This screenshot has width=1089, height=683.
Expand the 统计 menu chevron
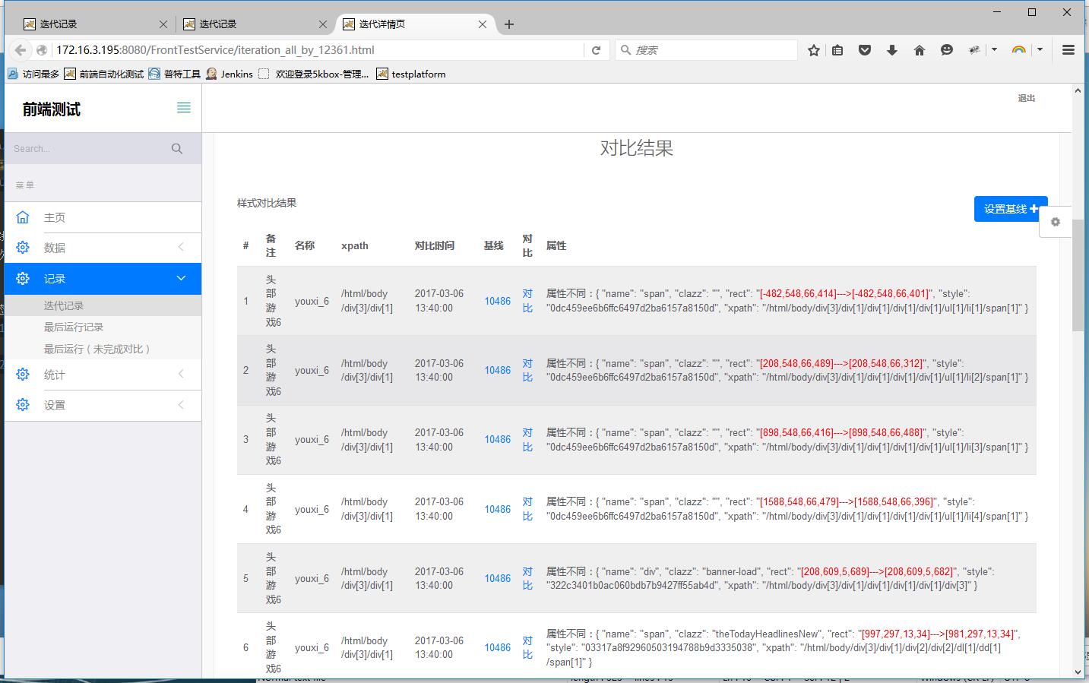(181, 374)
